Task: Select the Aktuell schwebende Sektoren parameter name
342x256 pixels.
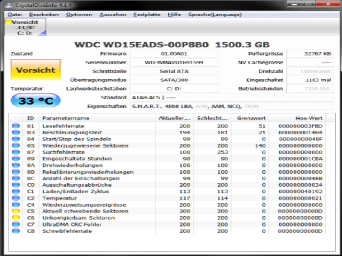Action: [85, 211]
